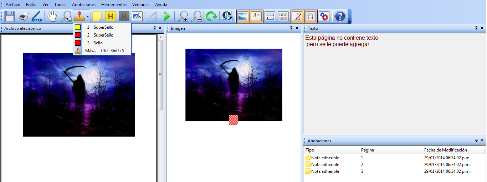Go to the next page green arrow

pyautogui.click(x=166, y=16)
